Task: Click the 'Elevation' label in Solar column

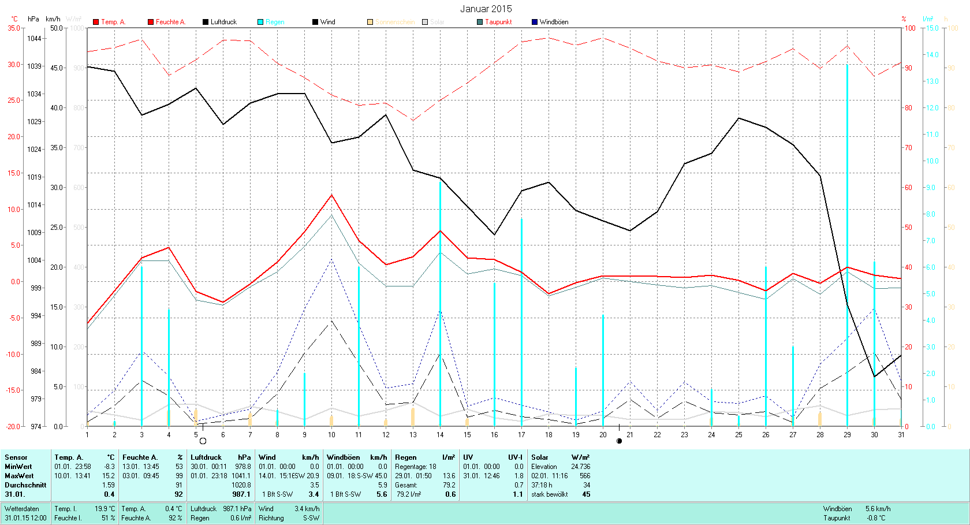Action: [544, 467]
